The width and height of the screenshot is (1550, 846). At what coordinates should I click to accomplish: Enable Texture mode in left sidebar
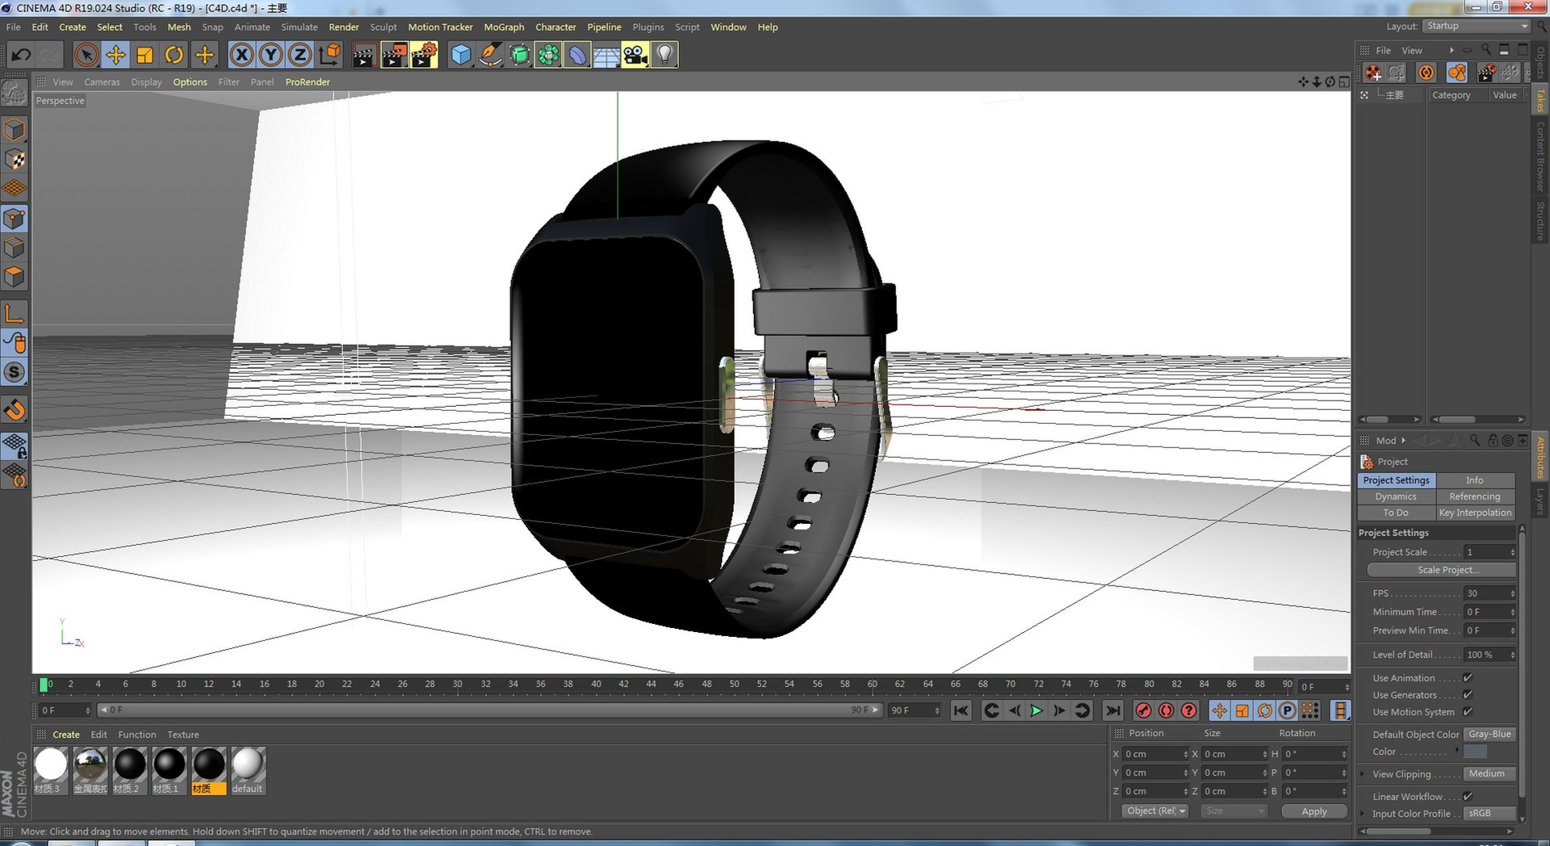pyautogui.click(x=15, y=159)
